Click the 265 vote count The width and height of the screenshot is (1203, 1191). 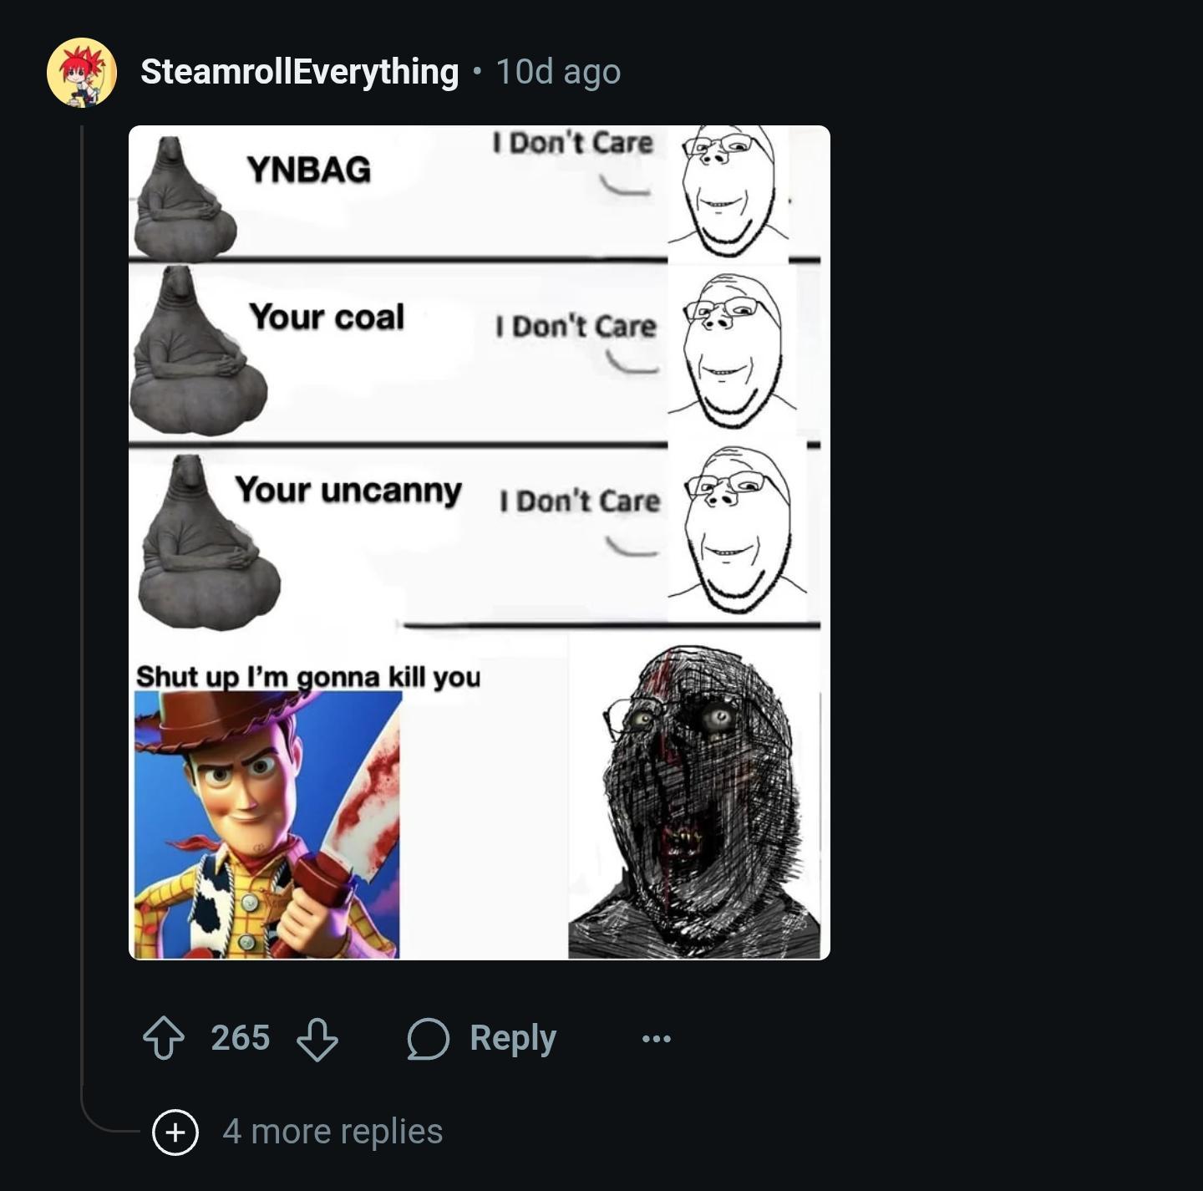(x=241, y=1038)
